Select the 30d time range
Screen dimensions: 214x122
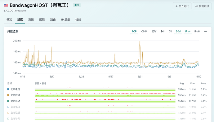tap(178, 31)
